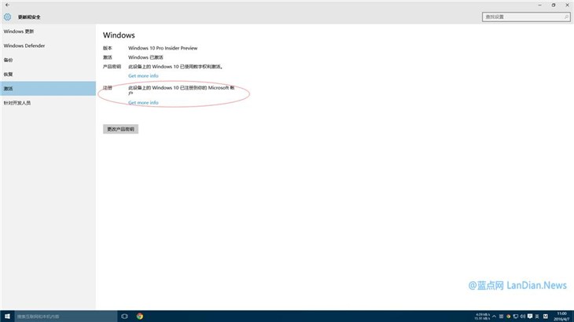This screenshot has height=322, width=574.
Task: Open Windows Defender settings page
Action: 24,46
